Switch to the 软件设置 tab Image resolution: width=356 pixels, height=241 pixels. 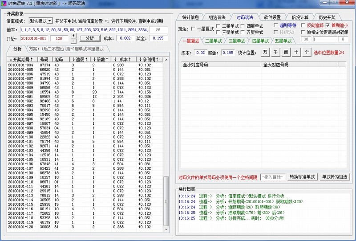(270, 17)
